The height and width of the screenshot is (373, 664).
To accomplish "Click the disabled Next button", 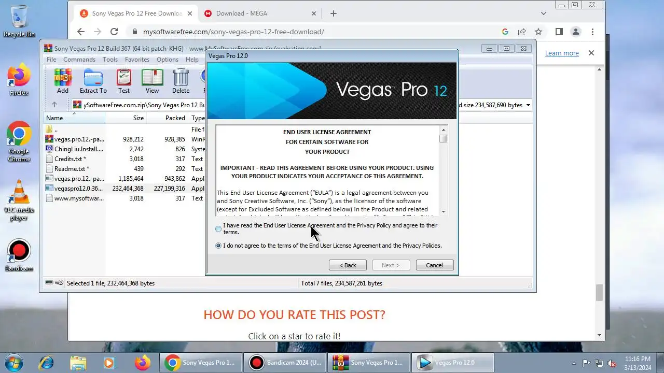I will [x=391, y=265].
